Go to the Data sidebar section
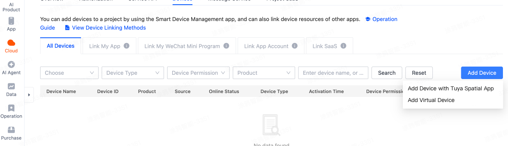508x146 pixels. (x=11, y=90)
